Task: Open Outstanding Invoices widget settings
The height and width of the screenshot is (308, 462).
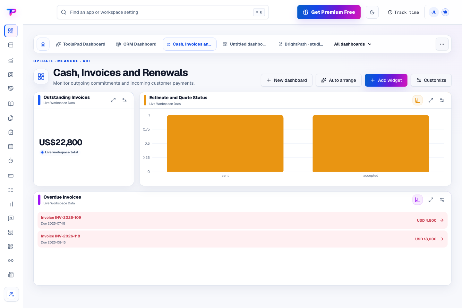Action: [124, 100]
